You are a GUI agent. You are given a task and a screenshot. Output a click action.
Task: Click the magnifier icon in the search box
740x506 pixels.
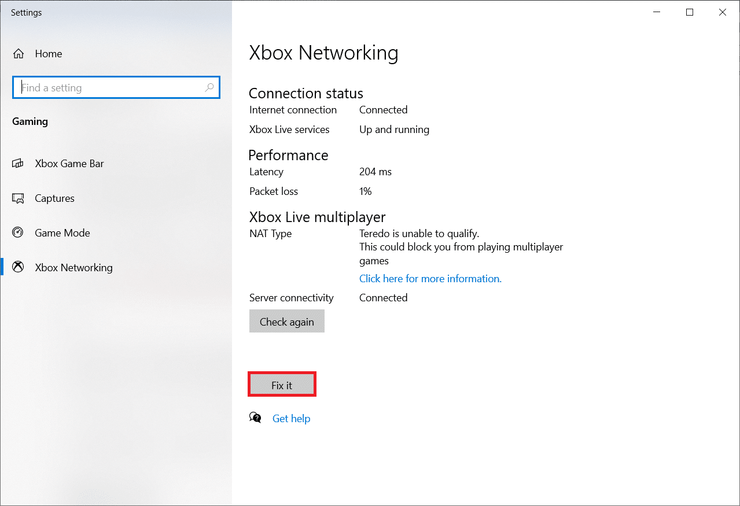(x=209, y=88)
